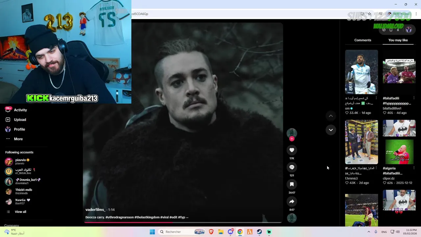Open the om account name under thumbnail
Viewport: 421px width, 237px height.
(x=347, y=108)
